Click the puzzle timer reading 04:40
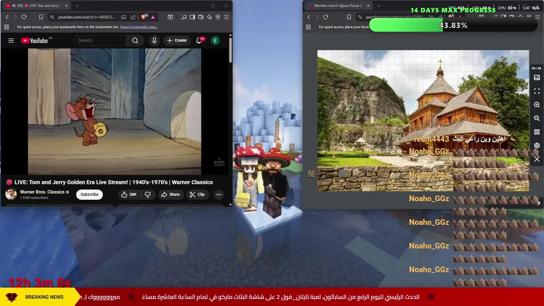The image size is (544, 306). [536, 68]
